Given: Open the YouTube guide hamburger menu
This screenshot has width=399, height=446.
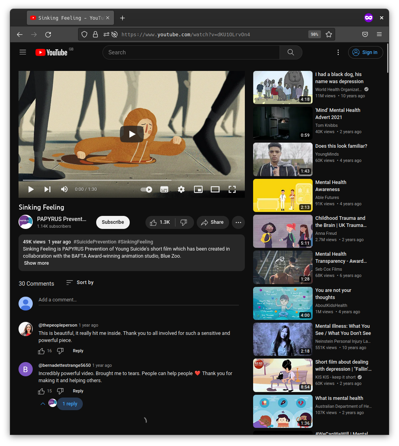Looking at the screenshot, I should pyautogui.click(x=23, y=52).
